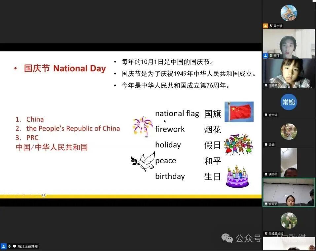Click the 白卿诚 name label

click(x=273, y=85)
